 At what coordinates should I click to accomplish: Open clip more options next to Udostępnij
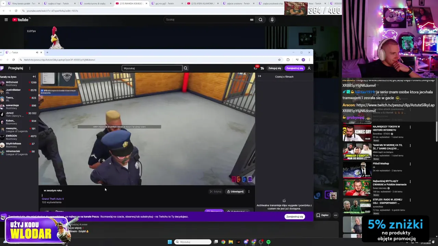[x=249, y=192]
